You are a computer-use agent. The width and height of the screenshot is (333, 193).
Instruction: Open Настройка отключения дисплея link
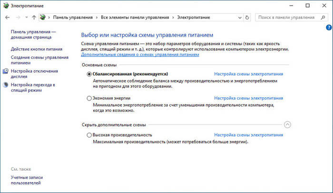tap(34, 74)
